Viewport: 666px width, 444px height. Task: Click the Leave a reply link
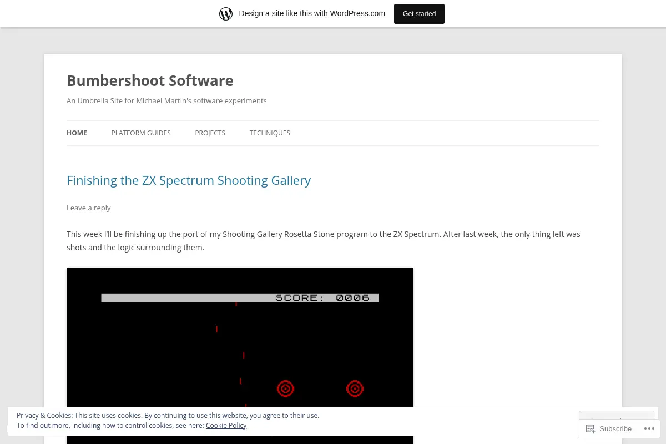(89, 208)
